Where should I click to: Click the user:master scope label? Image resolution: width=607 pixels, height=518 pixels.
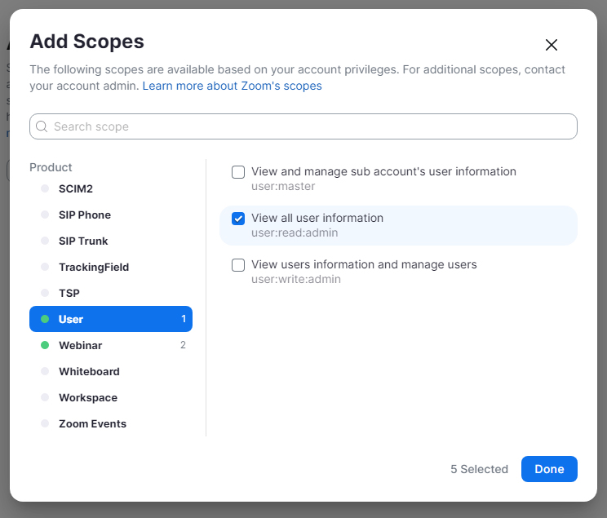[x=283, y=186]
